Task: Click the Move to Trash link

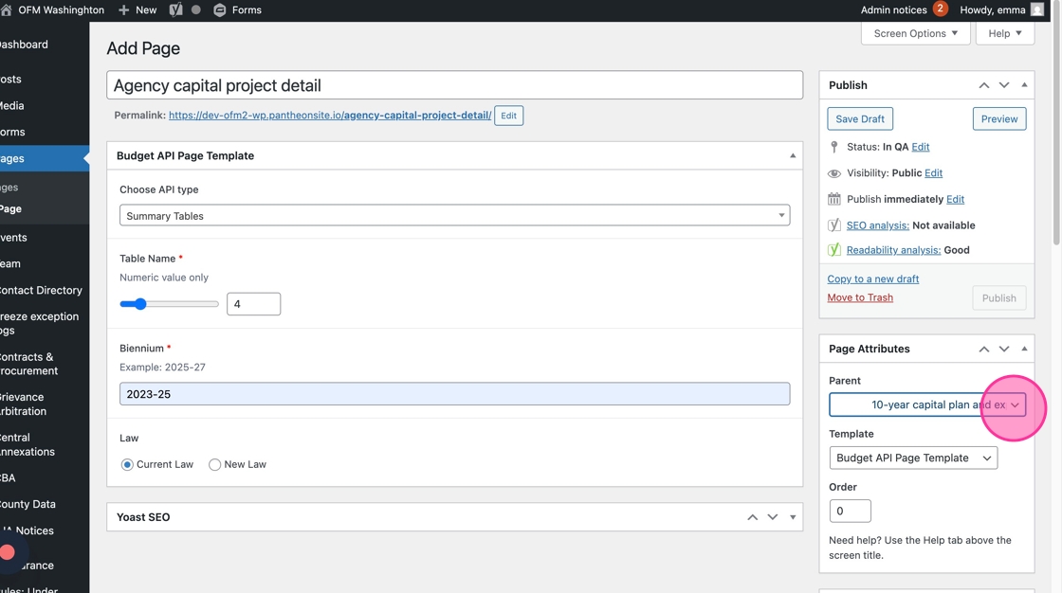Action: [x=860, y=297]
